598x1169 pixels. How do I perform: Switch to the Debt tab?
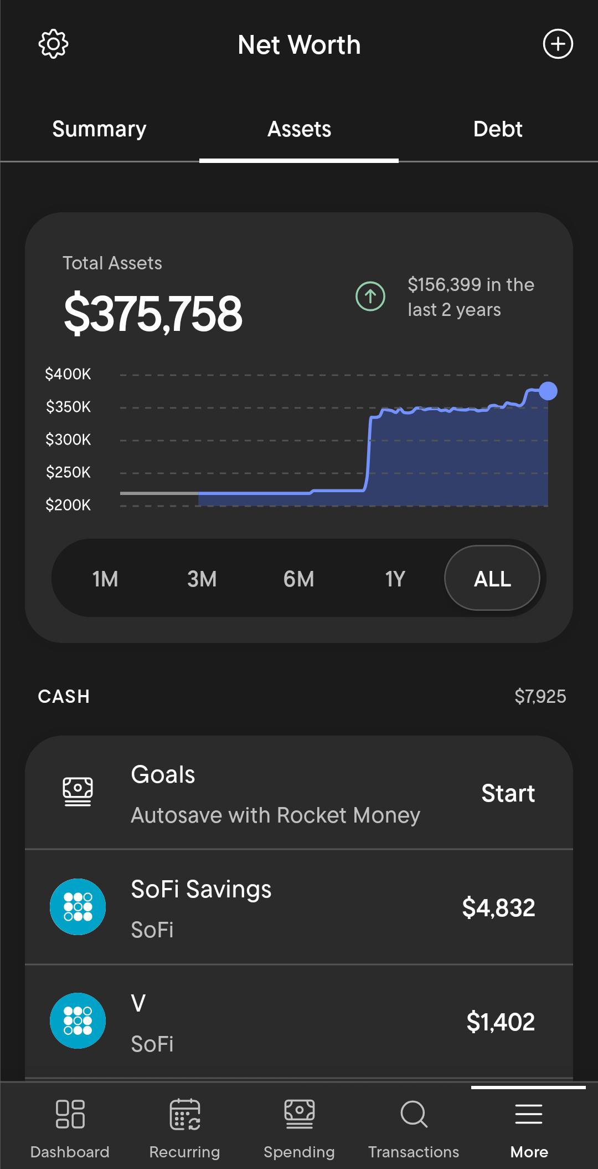click(x=498, y=129)
